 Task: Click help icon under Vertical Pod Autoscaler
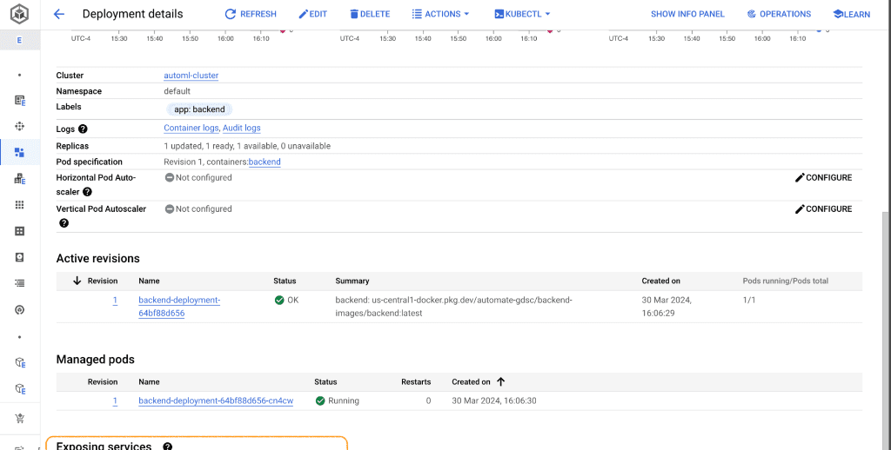pyautogui.click(x=64, y=223)
